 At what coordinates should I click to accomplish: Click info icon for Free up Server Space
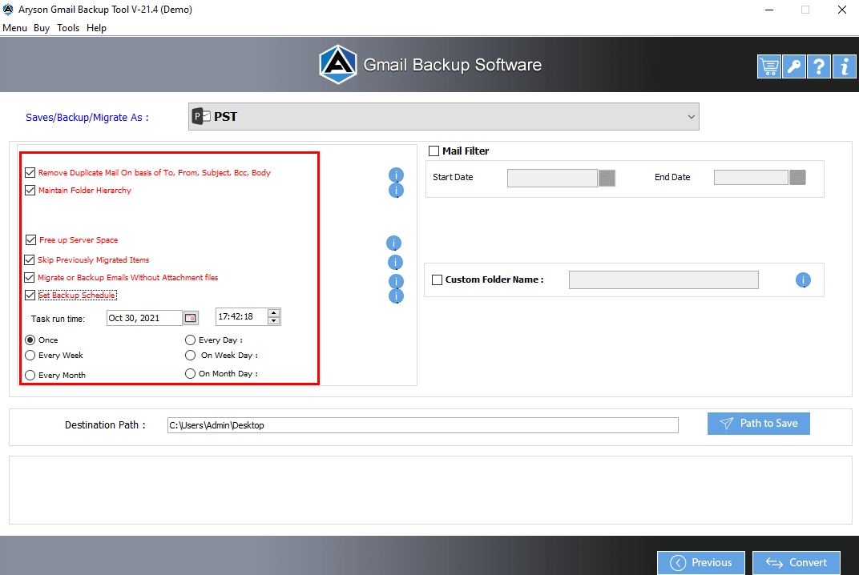[x=393, y=243]
